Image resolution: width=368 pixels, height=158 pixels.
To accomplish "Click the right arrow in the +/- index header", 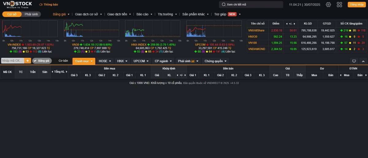I will (x=295, y=24).
